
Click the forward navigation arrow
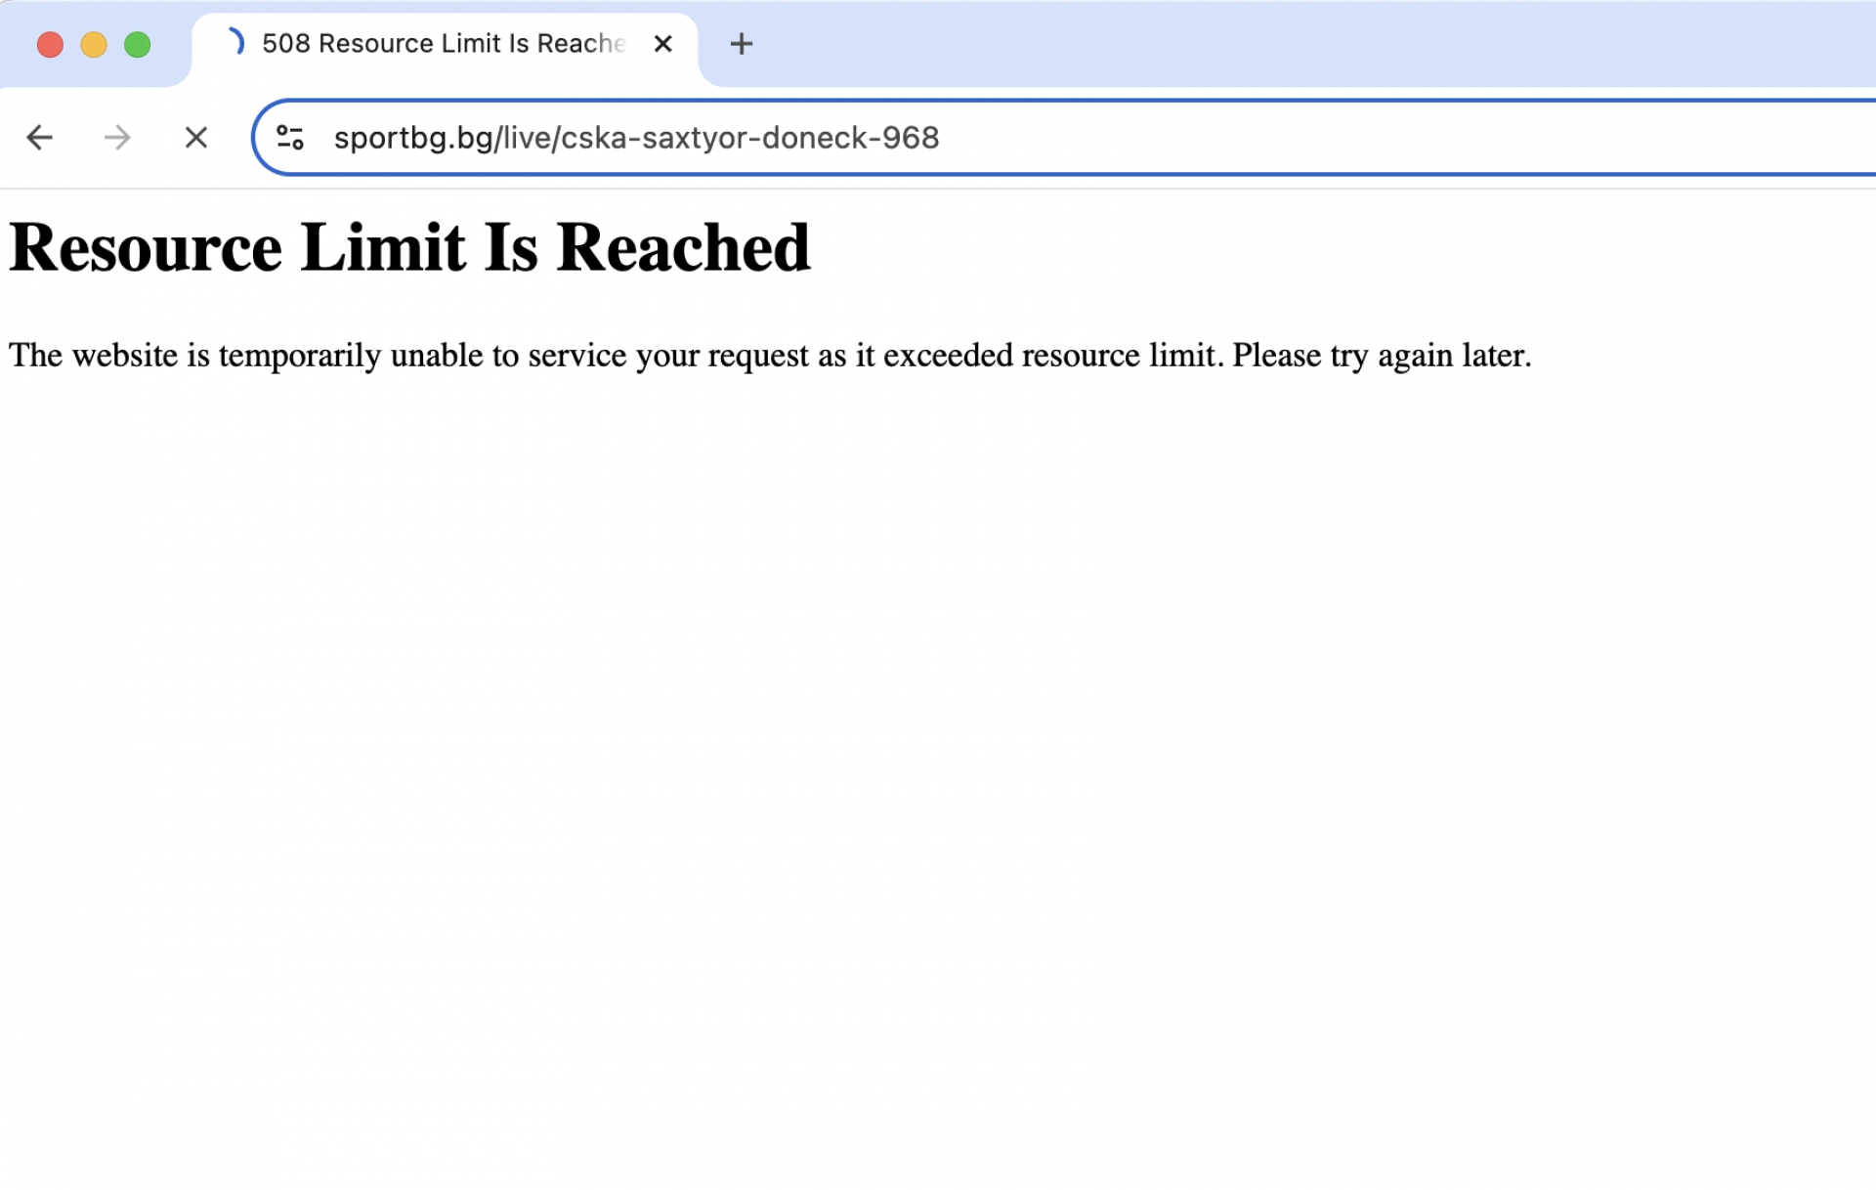tap(117, 138)
